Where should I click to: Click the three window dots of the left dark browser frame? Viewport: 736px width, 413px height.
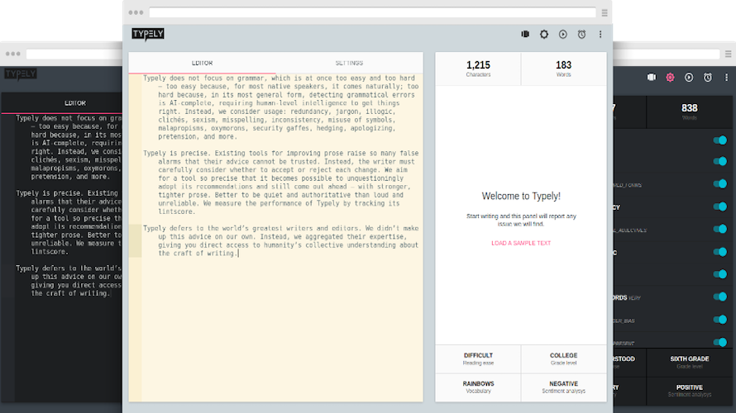click(12, 54)
